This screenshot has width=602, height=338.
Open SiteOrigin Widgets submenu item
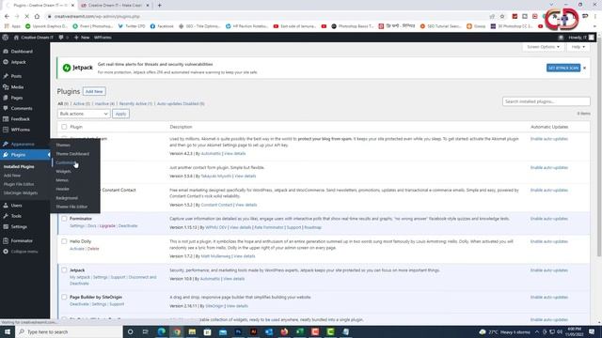[21, 193]
